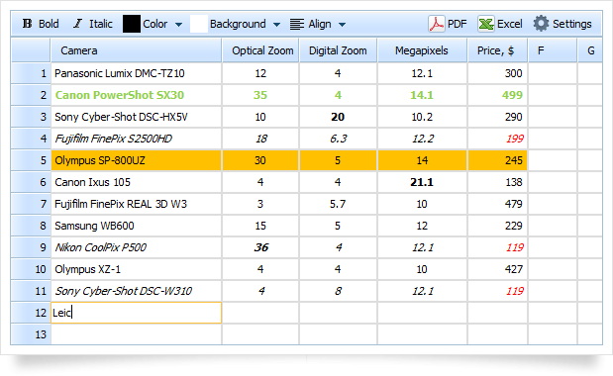Select the F column header
The width and height of the screenshot is (613, 376).
(553, 50)
